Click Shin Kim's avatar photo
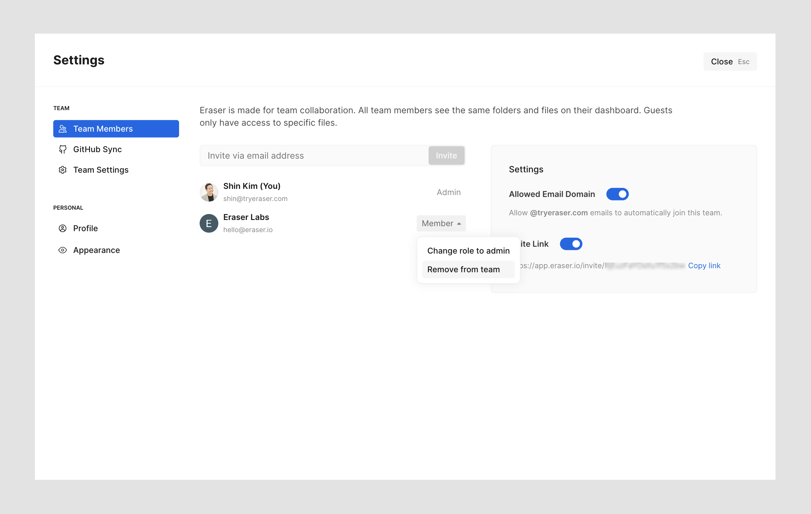Image resolution: width=811 pixels, height=514 pixels. click(209, 192)
